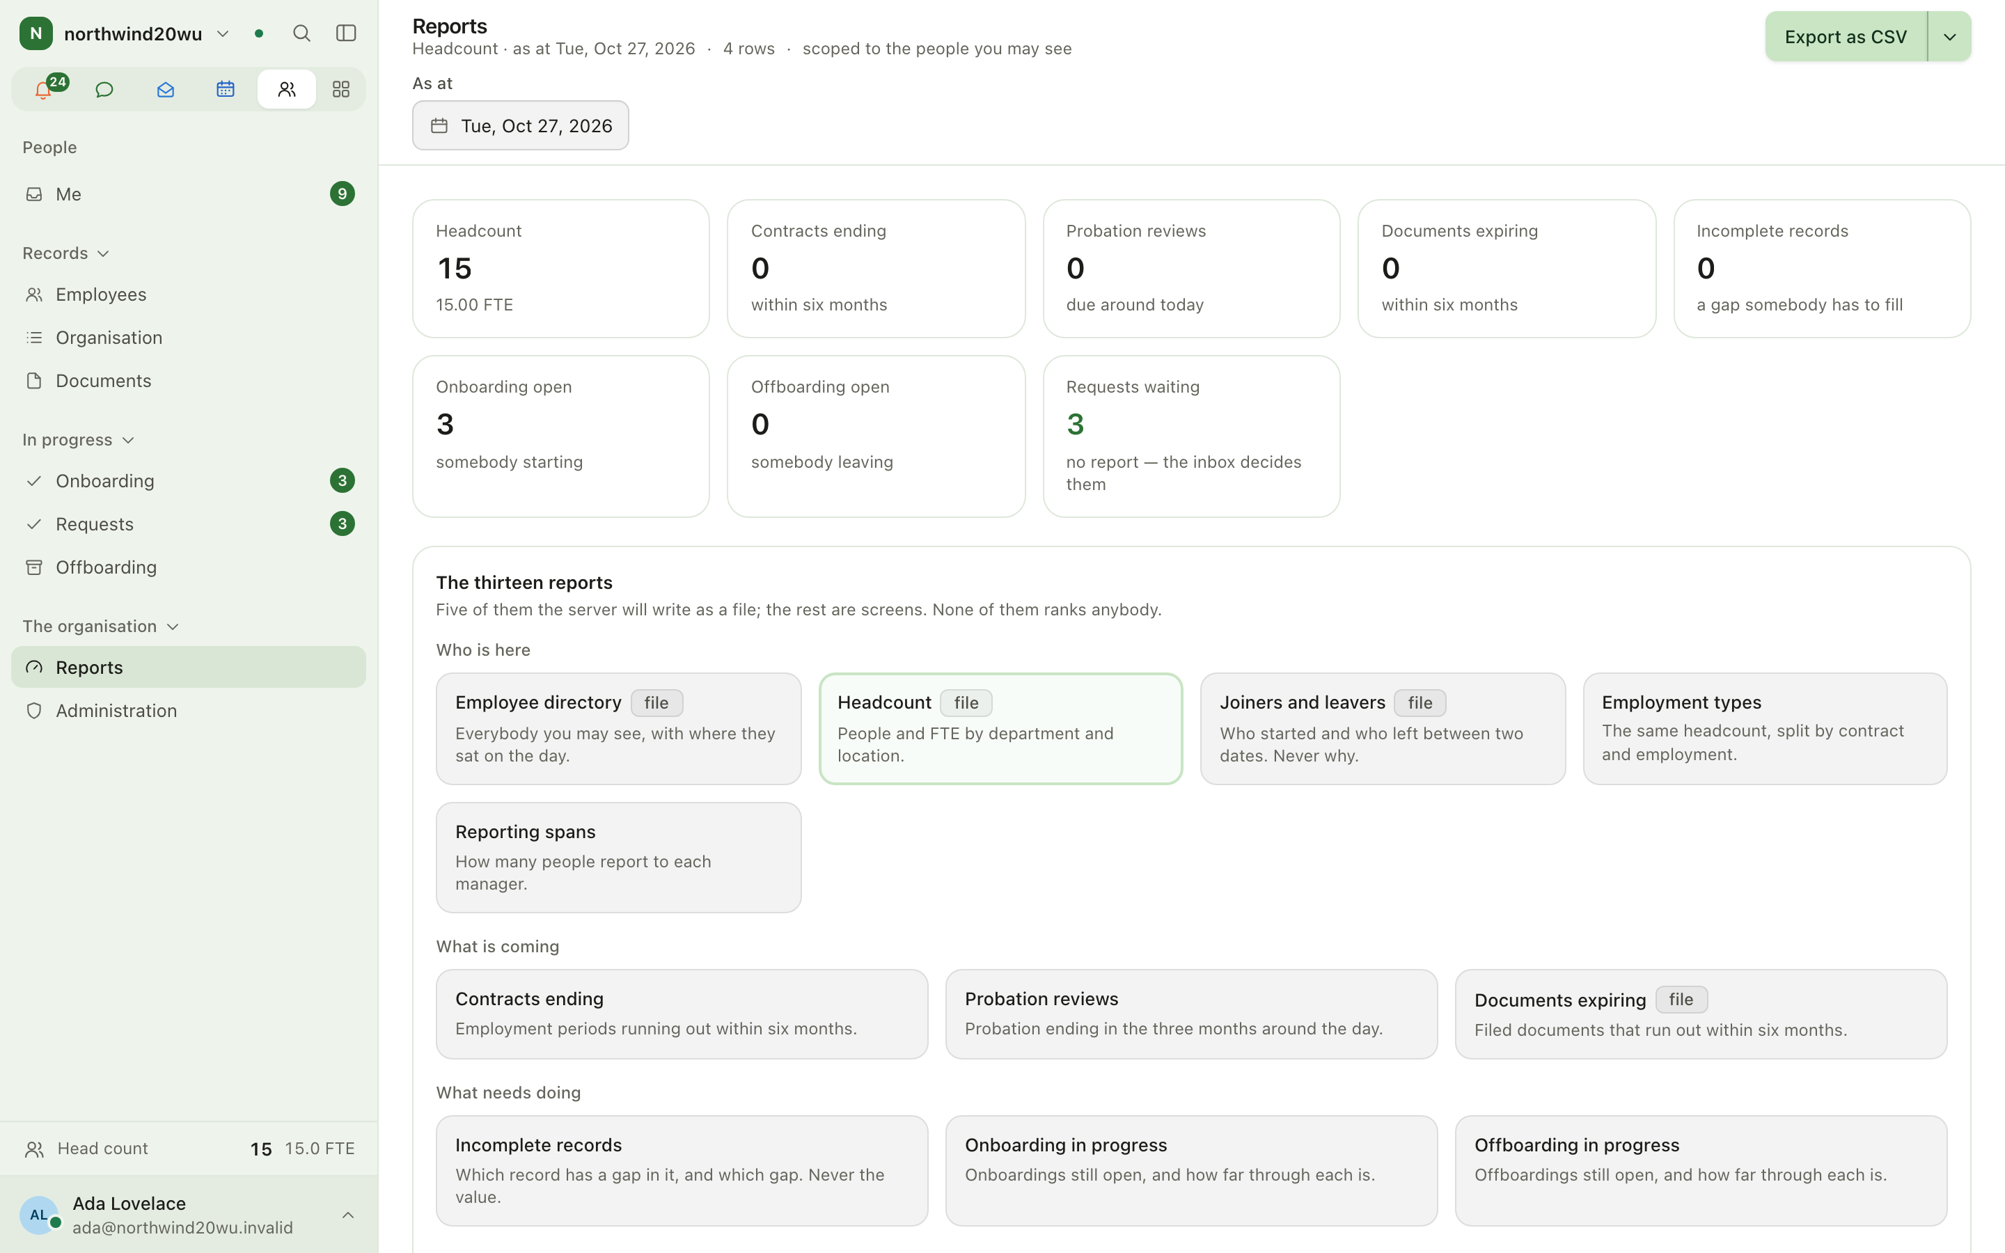The image size is (2005, 1253).
Task: Open the northwind20wu workspace dropdown
Action: tap(223, 34)
